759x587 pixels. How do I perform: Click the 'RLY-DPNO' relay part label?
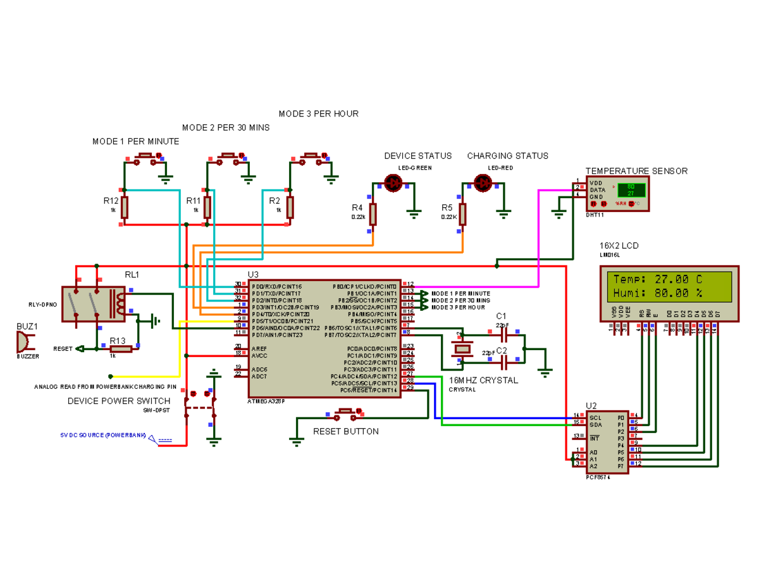click(42, 305)
